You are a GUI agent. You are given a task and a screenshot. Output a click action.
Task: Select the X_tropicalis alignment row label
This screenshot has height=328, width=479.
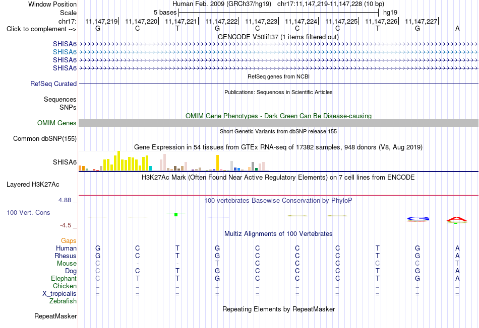click(59, 294)
